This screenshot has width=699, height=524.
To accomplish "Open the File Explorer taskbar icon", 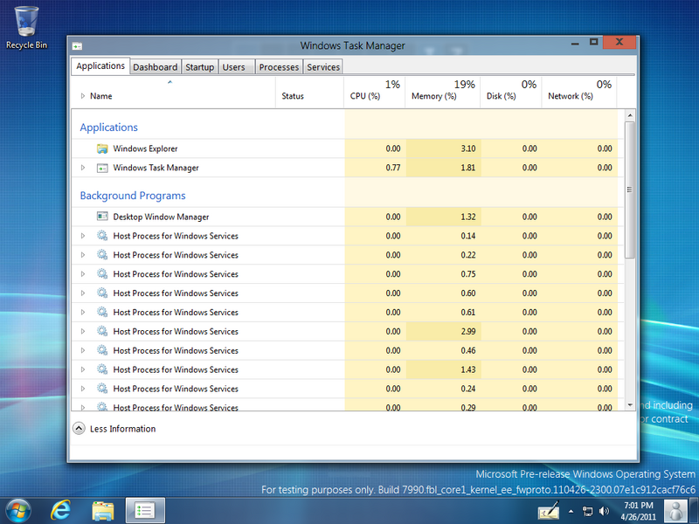I will (x=103, y=508).
